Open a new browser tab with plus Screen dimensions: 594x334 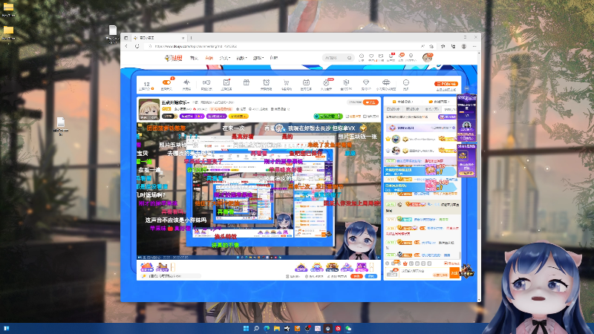click(x=192, y=38)
